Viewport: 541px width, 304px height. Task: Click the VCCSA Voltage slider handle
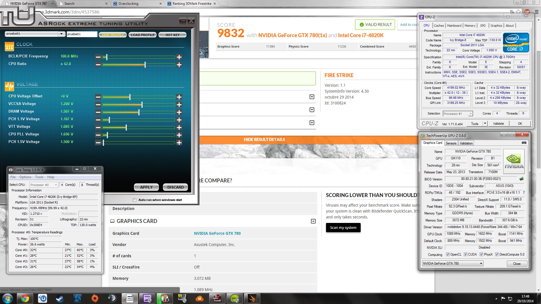point(142,105)
